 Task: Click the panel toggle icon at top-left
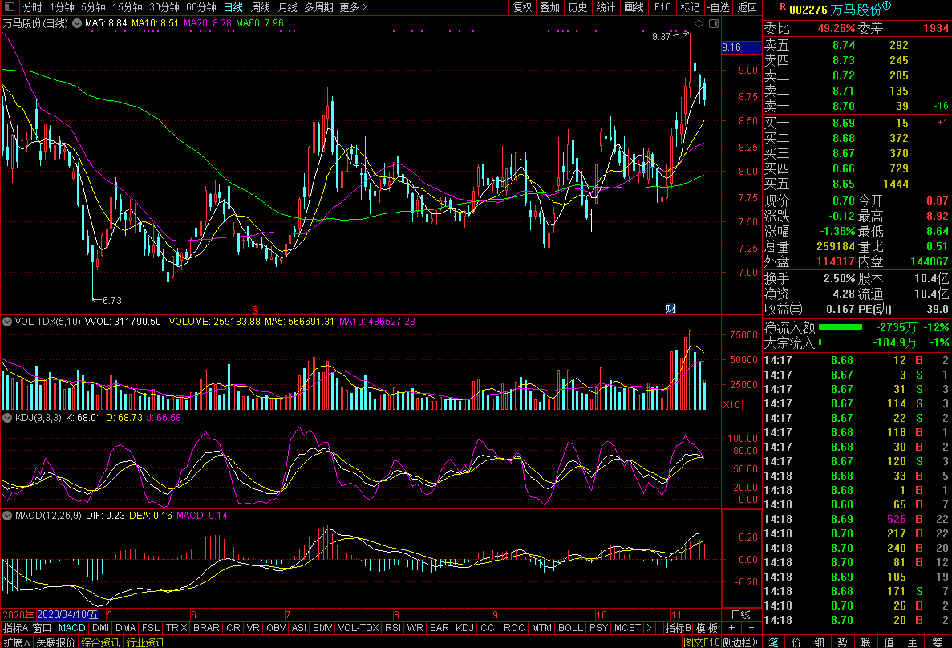click(x=10, y=7)
